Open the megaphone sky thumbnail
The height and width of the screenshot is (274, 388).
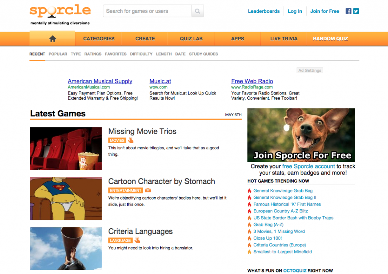pyautogui.click(x=66, y=249)
